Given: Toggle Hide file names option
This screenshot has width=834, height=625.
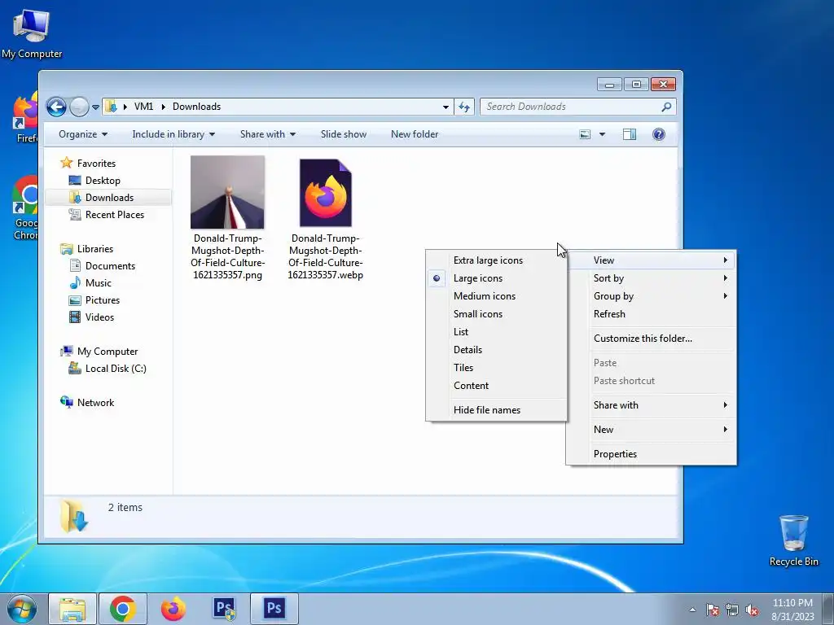Looking at the screenshot, I should click(x=496, y=410).
